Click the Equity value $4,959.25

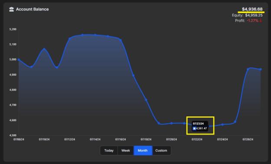[254, 15]
